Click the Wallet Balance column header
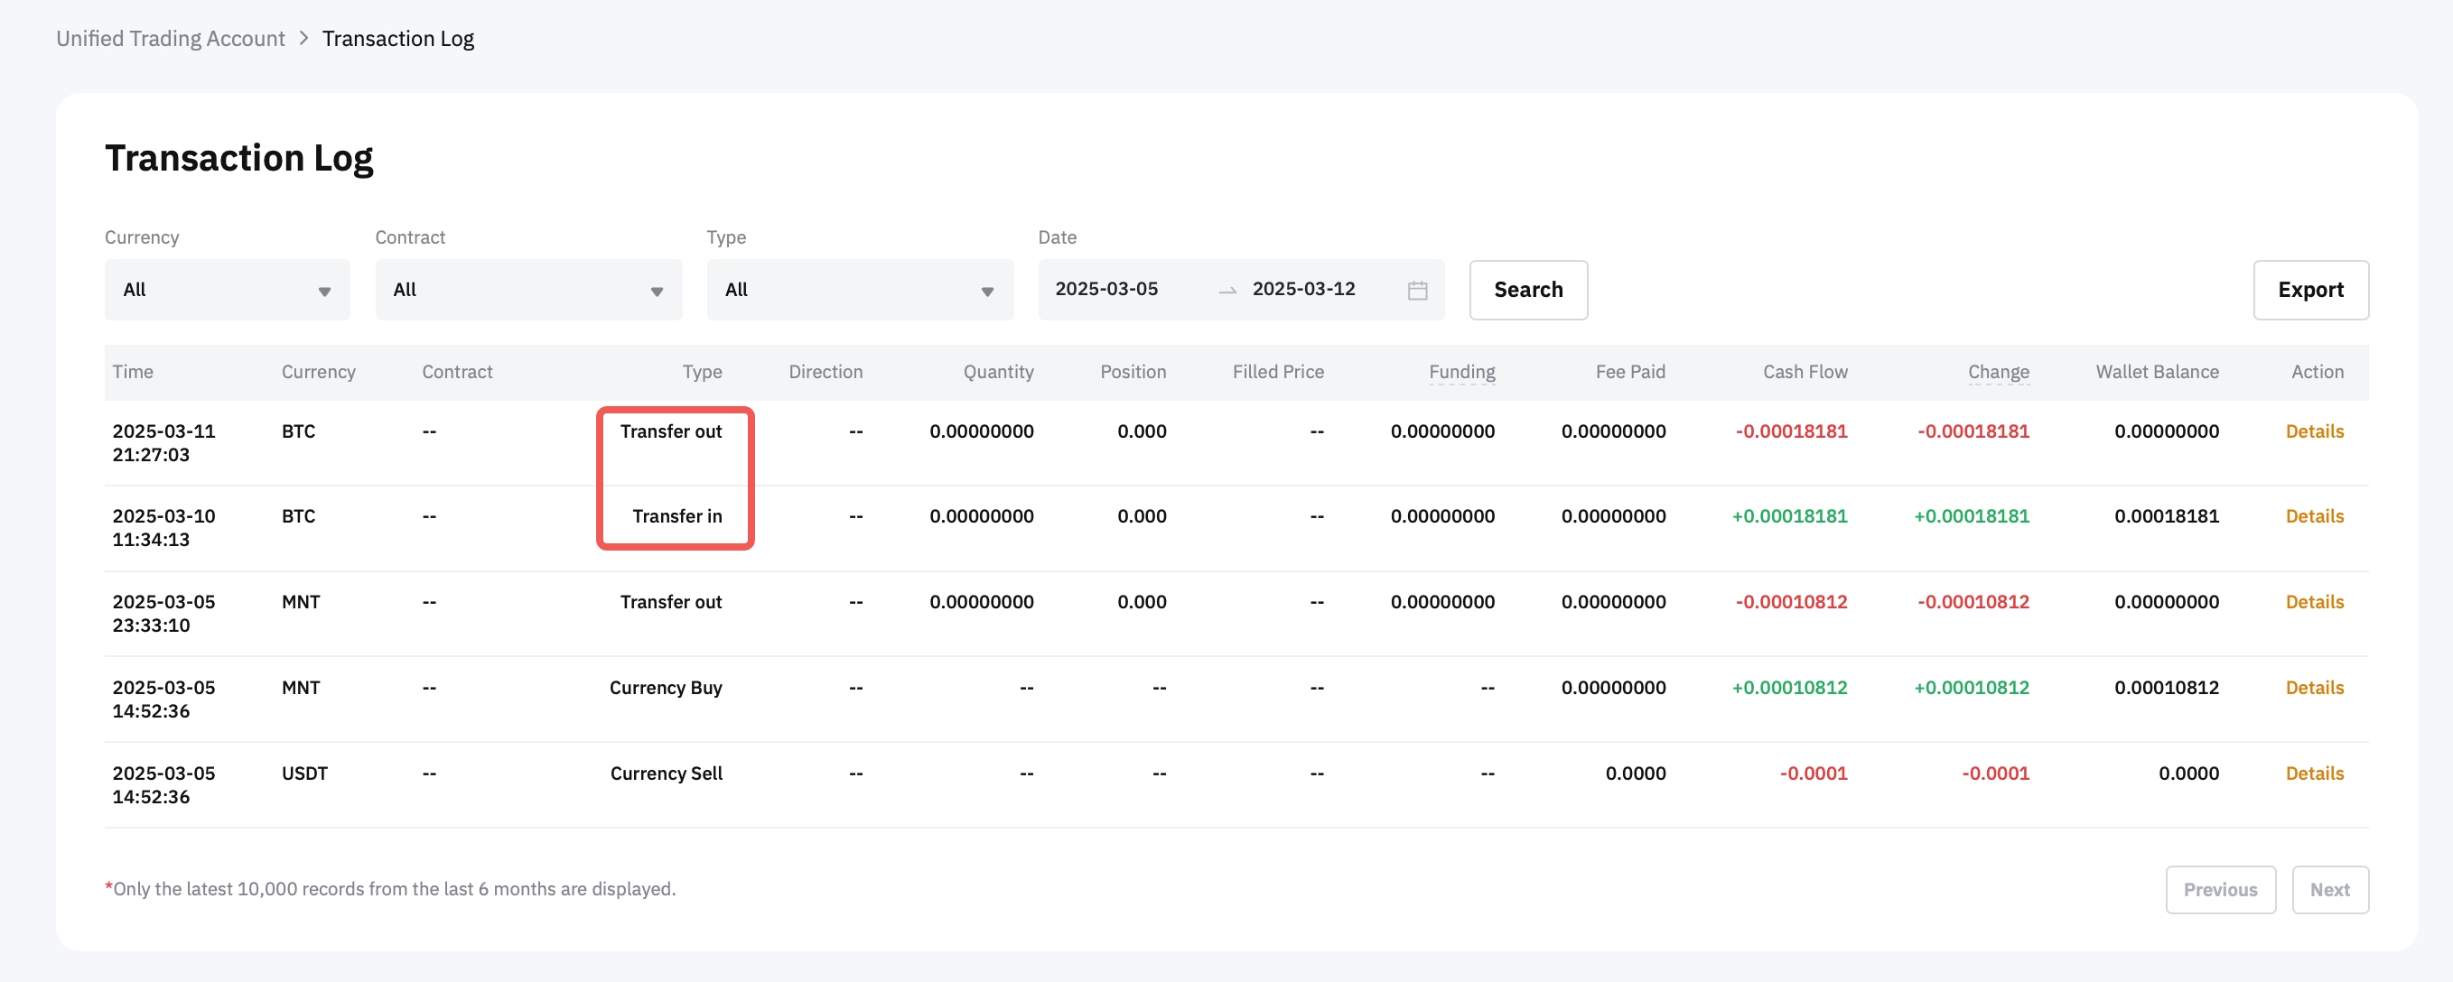The width and height of the screenshot is (2453, 982). pyautogui.click(x=2156, y=372)
